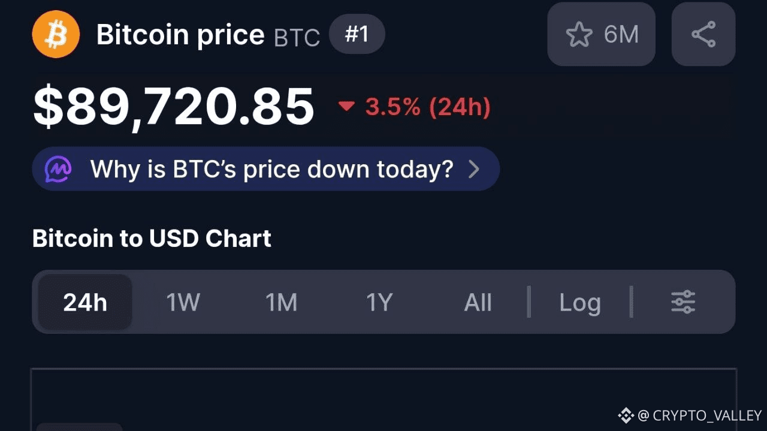767x431 pixels.
Task: Click the 3.5% (24h) change label
Action: [428, 107]
